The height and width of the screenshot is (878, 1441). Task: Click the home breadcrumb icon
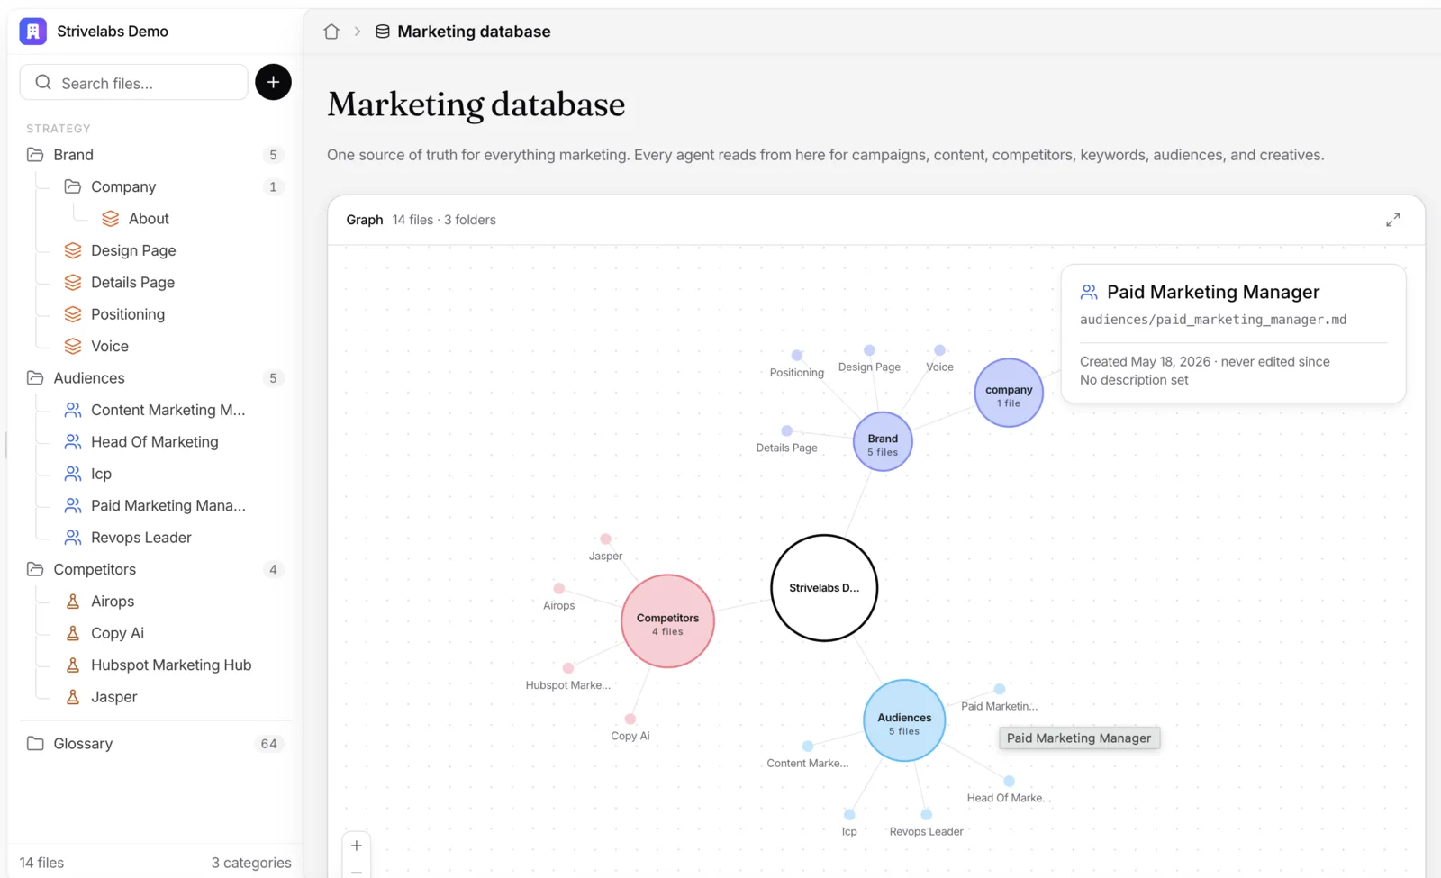331,32
